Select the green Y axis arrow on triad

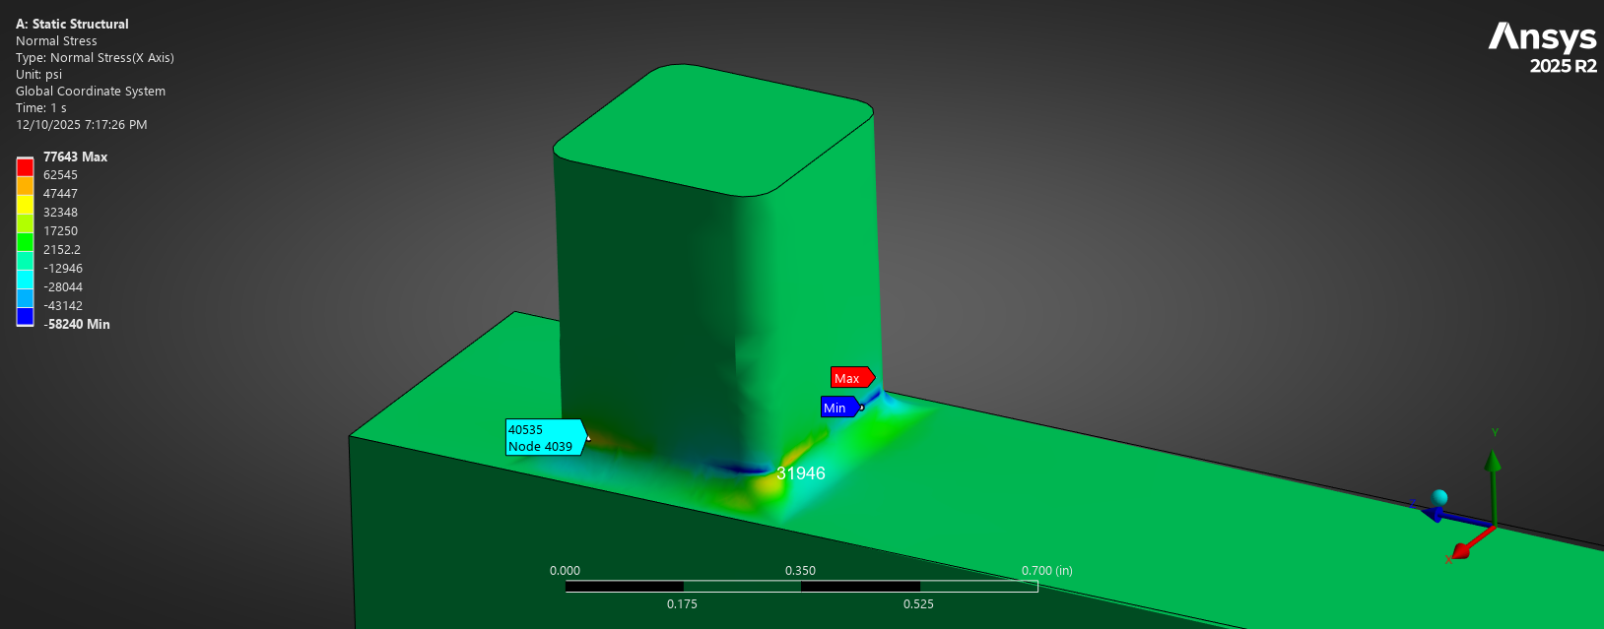click(x=1494, y=486)
